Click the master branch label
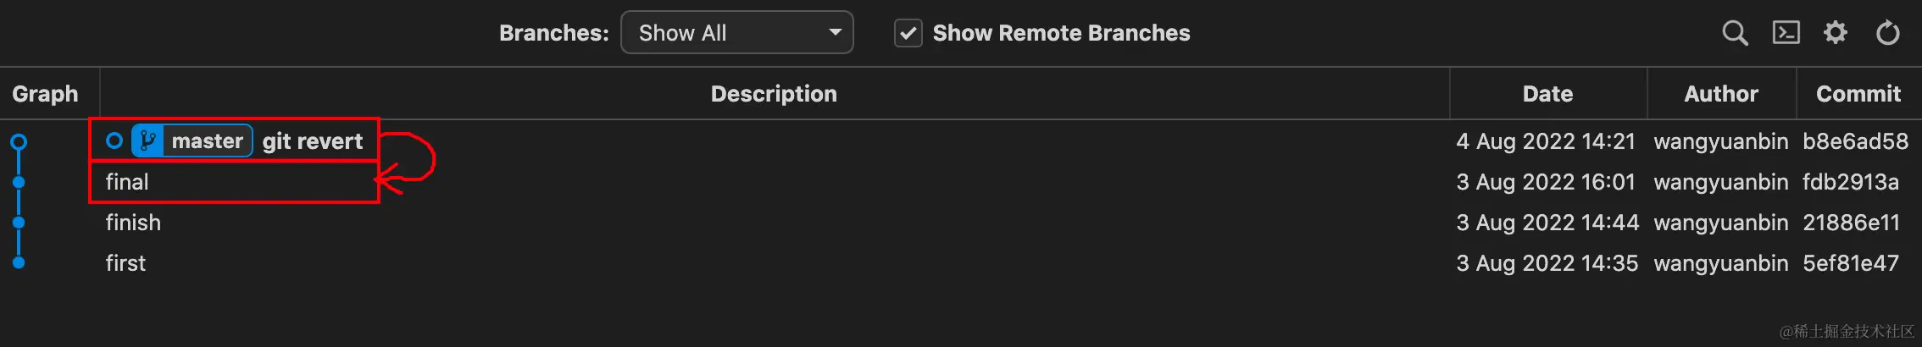Viewport: 1922px width, 347px height. (207, 140)
